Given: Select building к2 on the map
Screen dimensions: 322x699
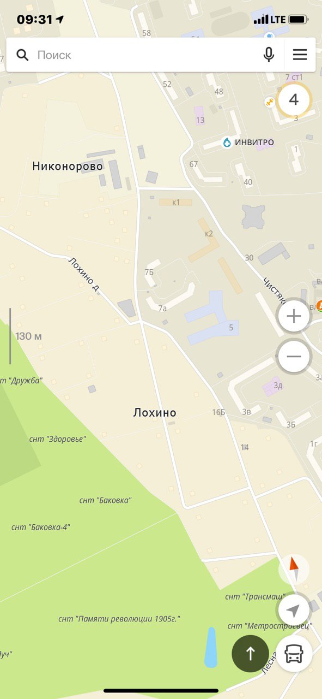Looking at the screenshot, I should point(209,234).
